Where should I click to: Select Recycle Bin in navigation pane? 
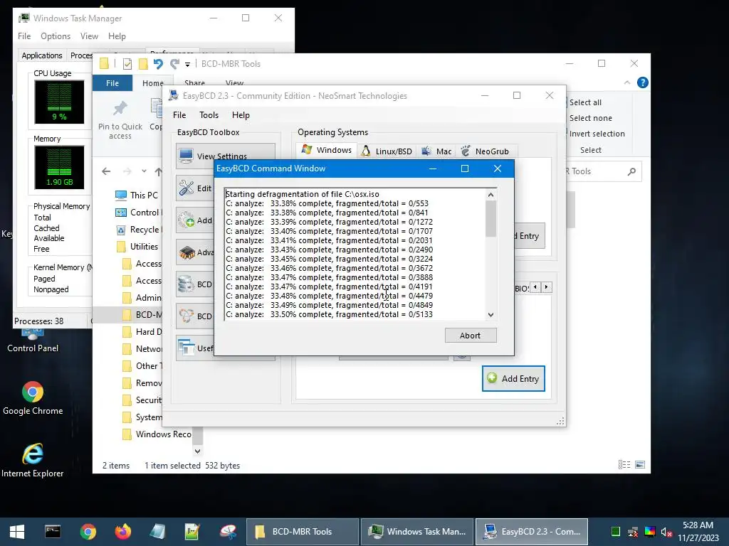coord(137,230)
